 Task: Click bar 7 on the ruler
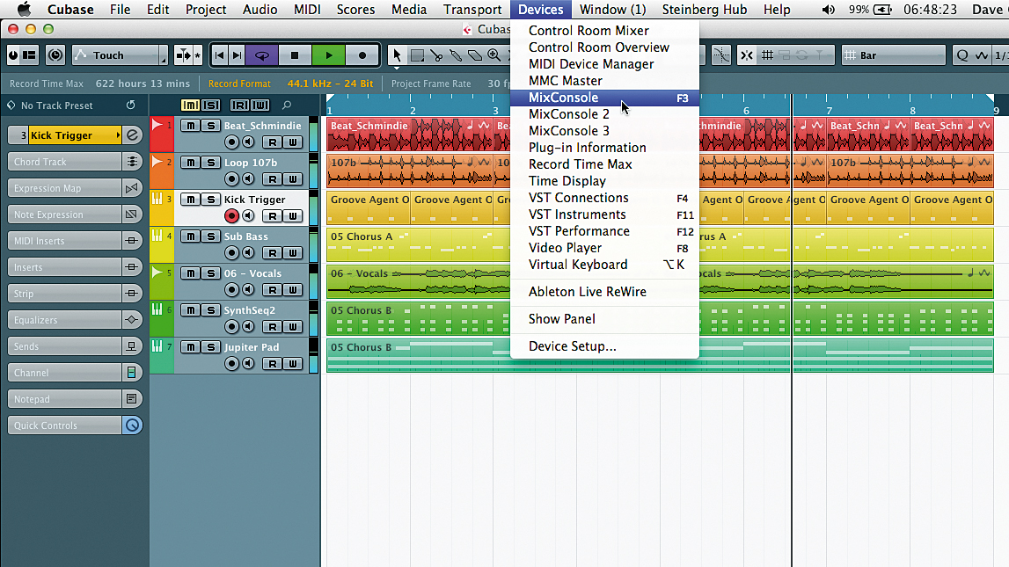tap(830, 110)
